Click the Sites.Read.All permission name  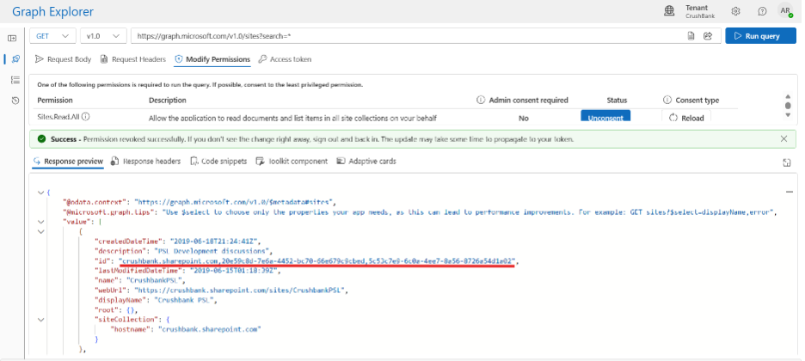tap(58, 117)
